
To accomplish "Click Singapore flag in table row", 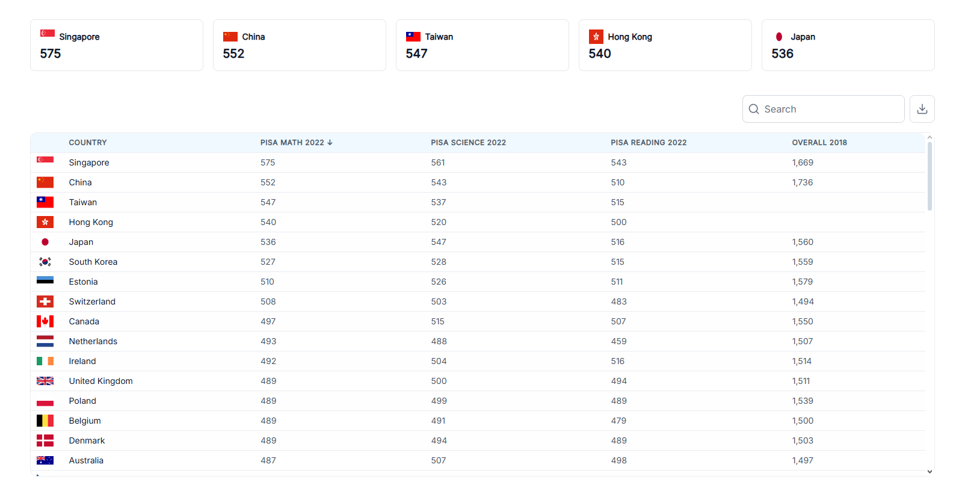I will coord(45,160).
